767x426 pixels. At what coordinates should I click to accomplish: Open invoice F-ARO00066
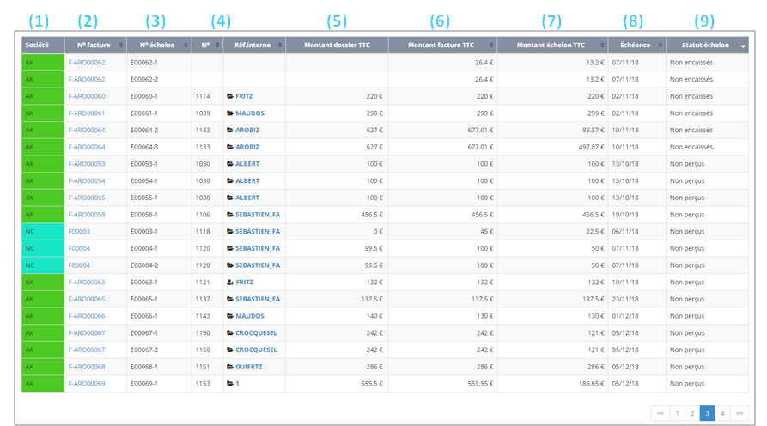tap(87, 316)
